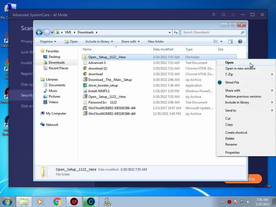Open recent pages dropdown next to Forward
Screen dimensions: 276x207
52,33
